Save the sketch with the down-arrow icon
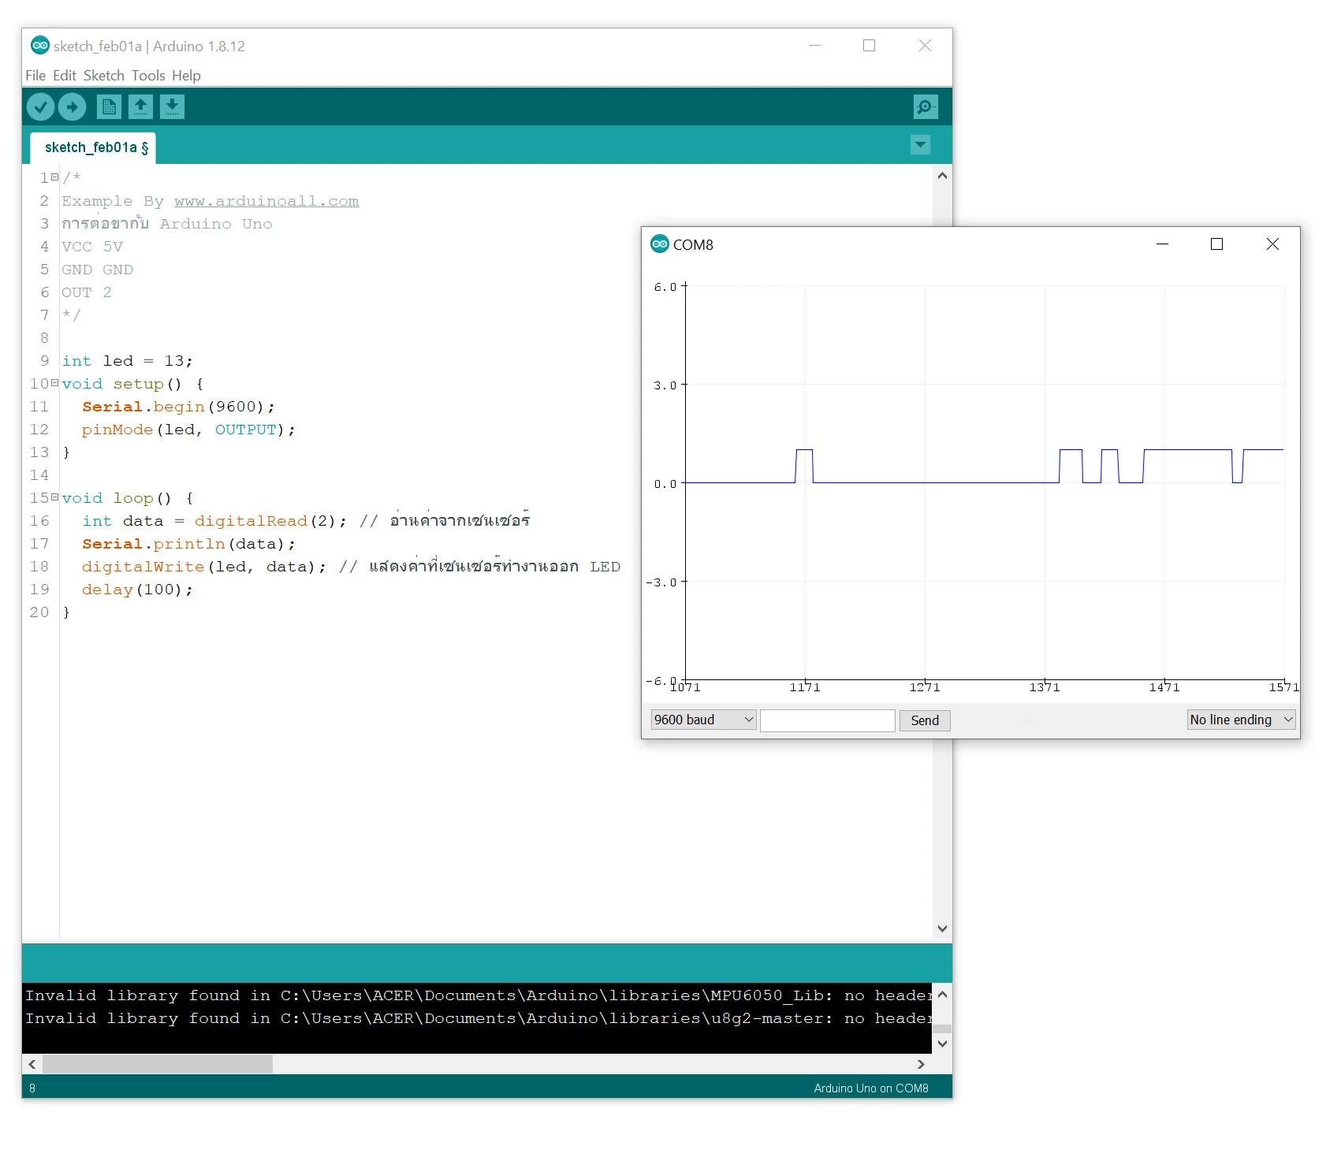 click(172, 106)
